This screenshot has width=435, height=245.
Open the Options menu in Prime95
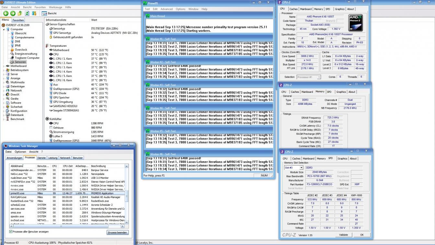tap(180, 9)
